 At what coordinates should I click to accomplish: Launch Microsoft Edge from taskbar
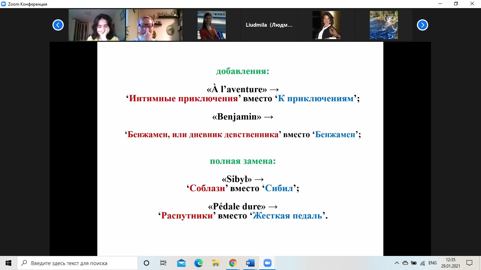click(199, 263)
